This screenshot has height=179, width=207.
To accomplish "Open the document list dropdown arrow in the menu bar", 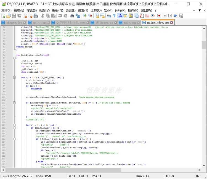I will click(200, 10).
